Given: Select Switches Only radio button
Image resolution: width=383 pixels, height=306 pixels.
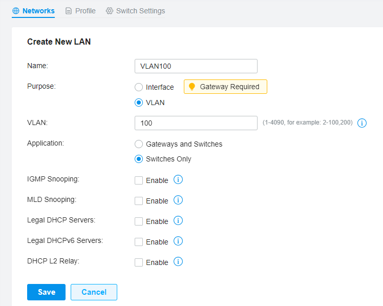Looking at the screenshot, I should 139,159.
